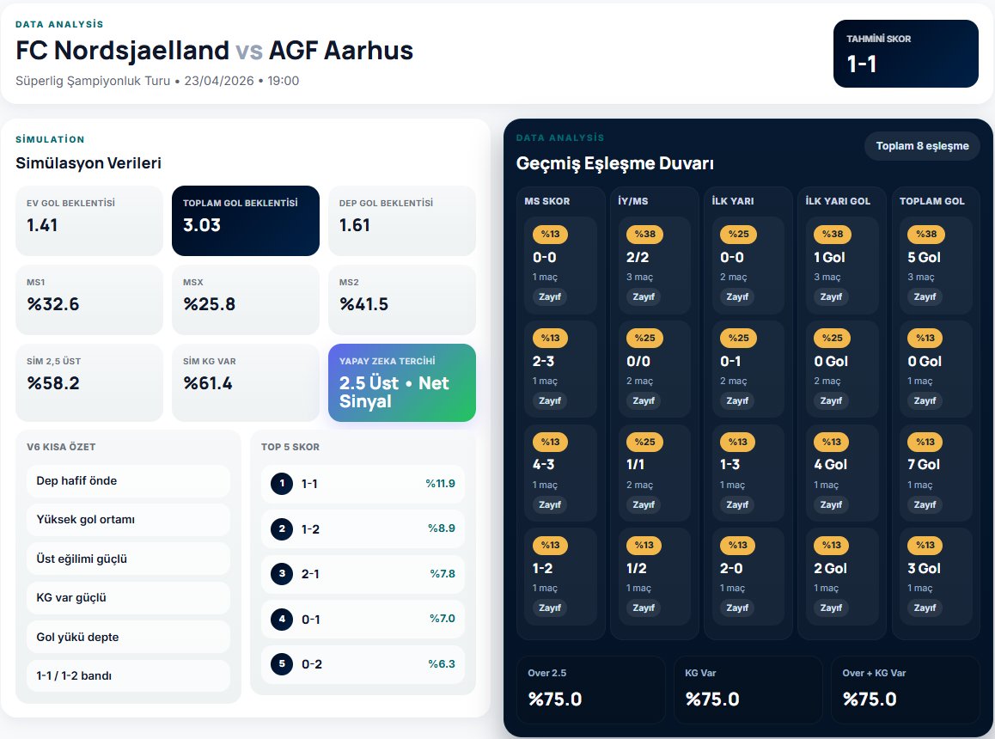Select the Toplam Gol Beklentisi 3.03 card
The width and height of the screenshot is (995, 739).
click(x=246, y=220)
